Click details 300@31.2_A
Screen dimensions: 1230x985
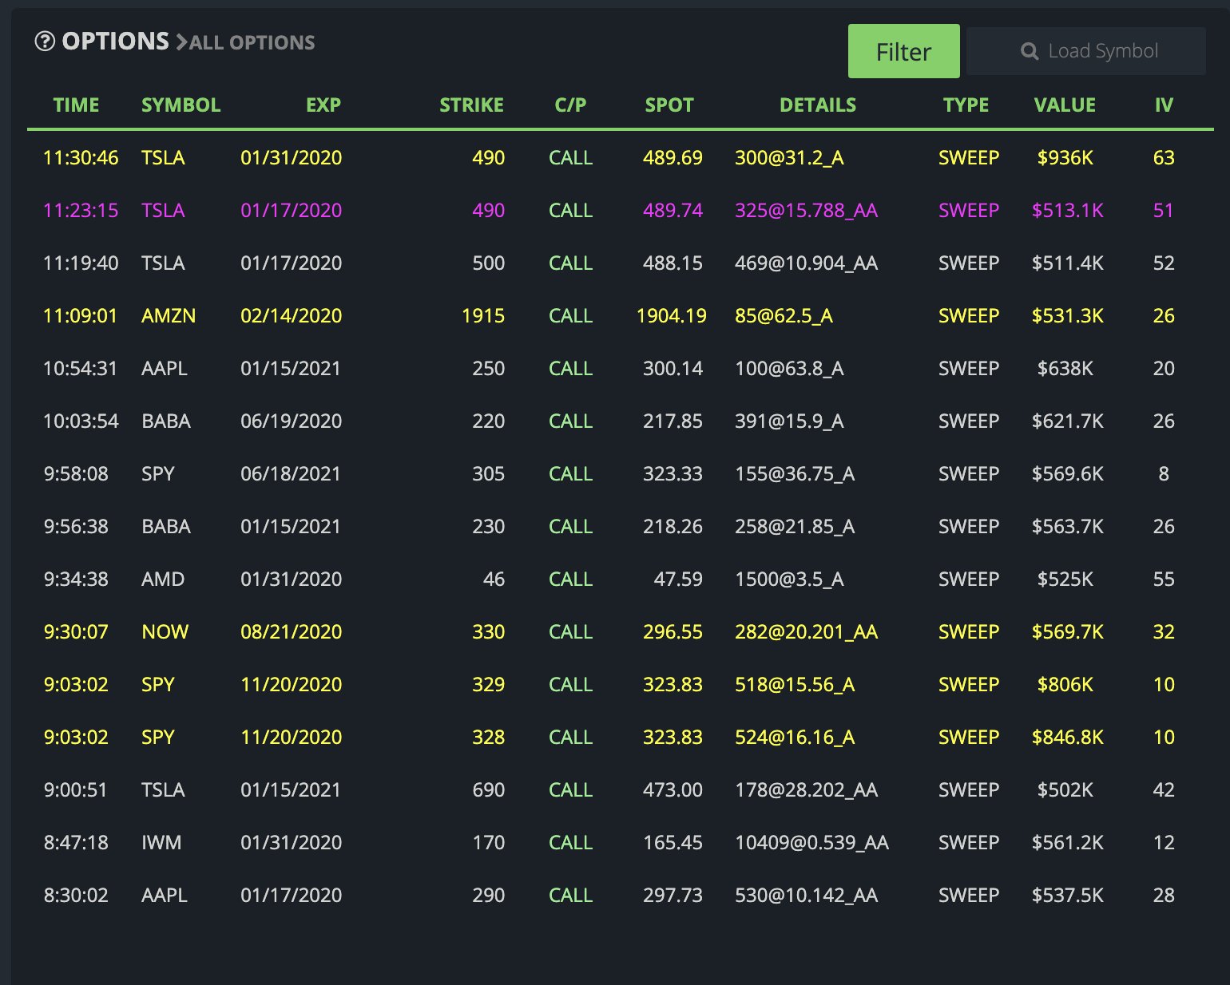tap(789, 157)
